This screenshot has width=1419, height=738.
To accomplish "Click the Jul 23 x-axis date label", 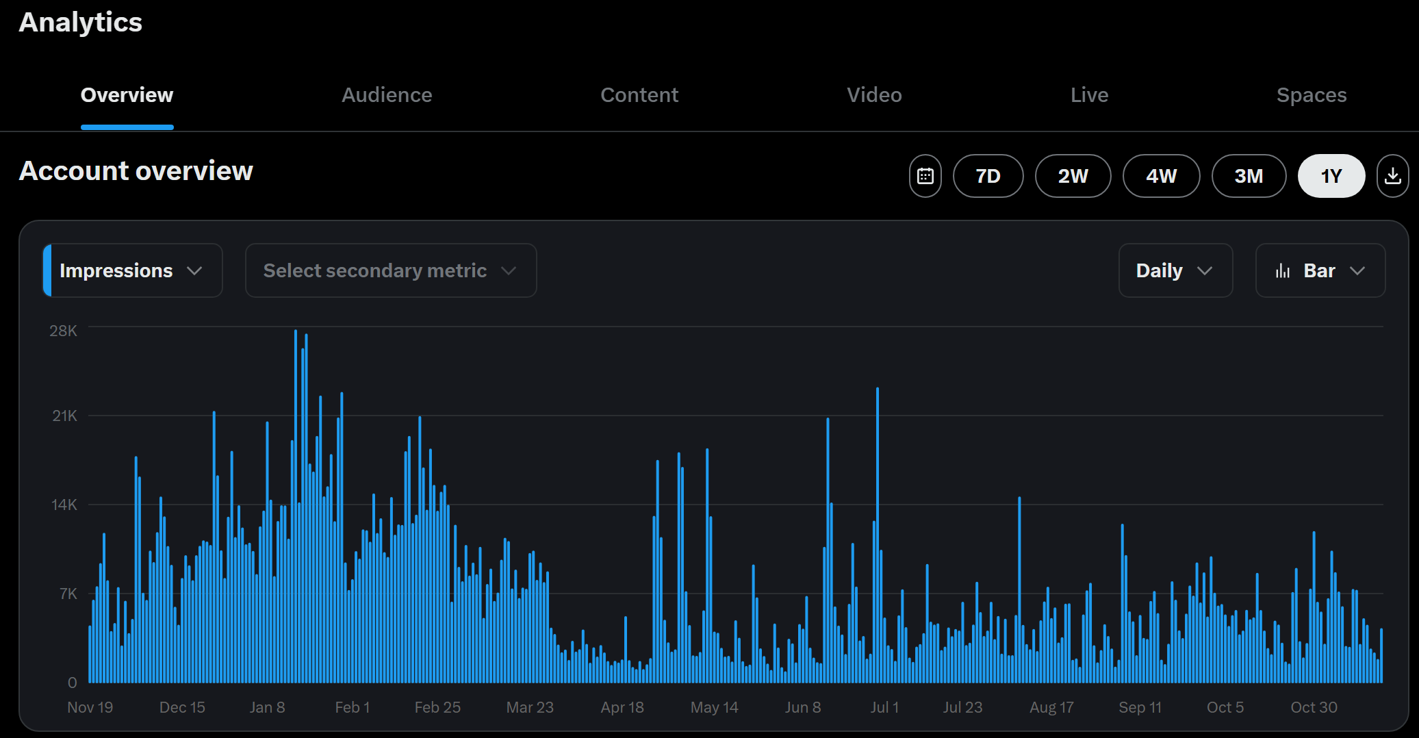I will 962,707.
